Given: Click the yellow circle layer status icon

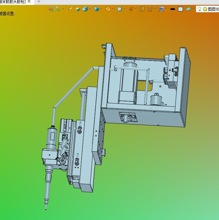Looking at the screenshot, I should 205,9.
